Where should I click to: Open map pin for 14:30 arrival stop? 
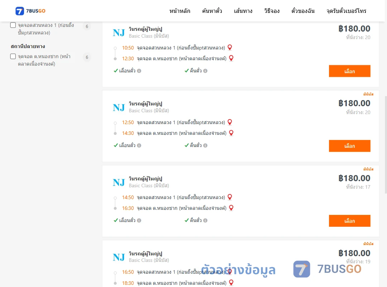pyautogui.click(x=231, y=133)
